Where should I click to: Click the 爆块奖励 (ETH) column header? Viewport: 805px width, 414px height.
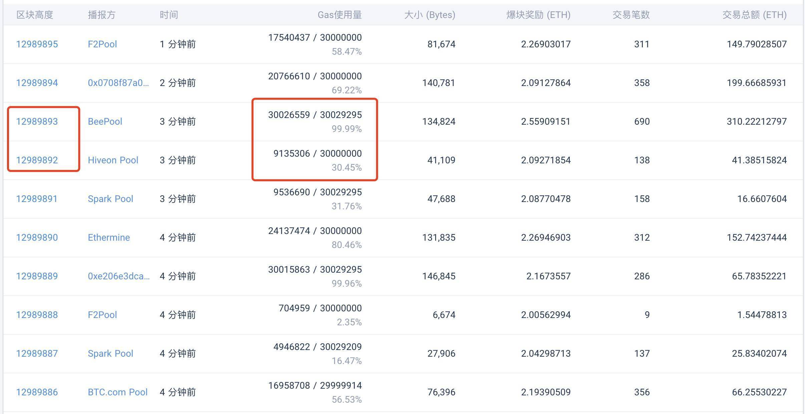[538, 15]
